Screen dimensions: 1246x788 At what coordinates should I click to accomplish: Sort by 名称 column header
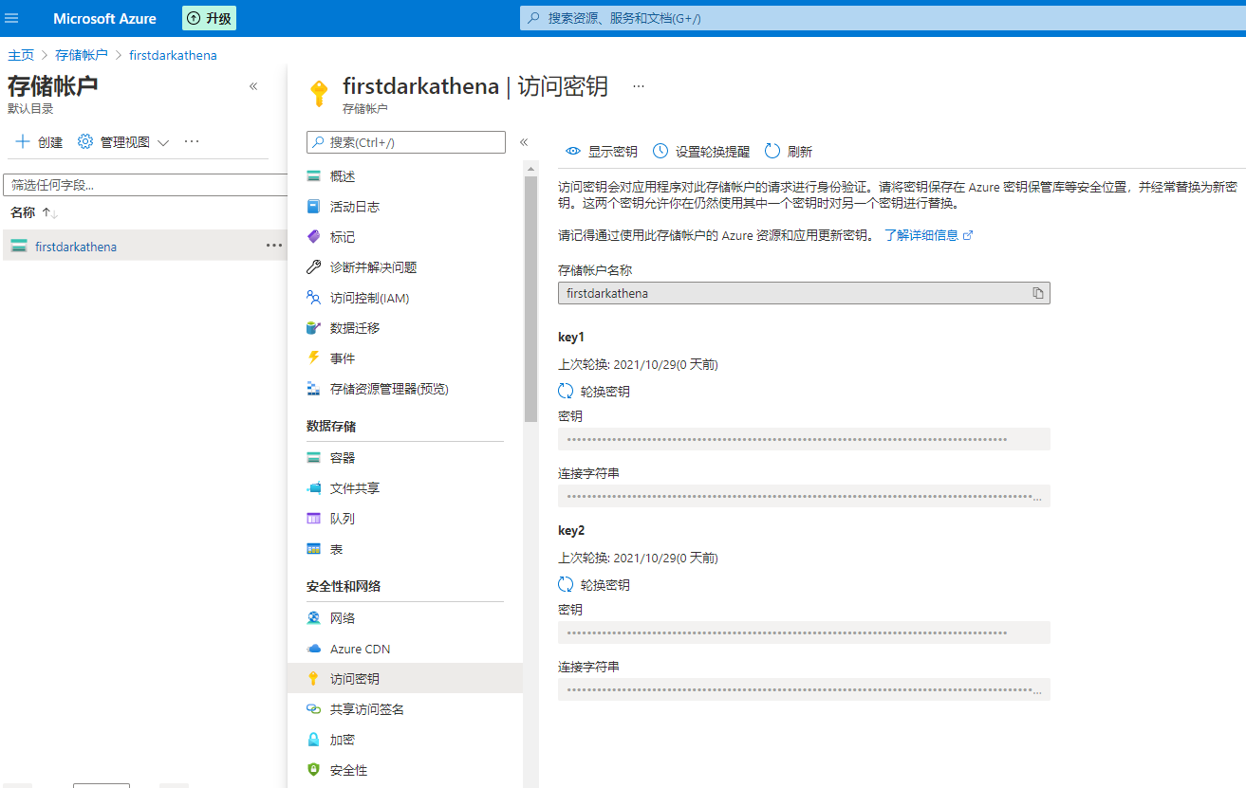(34, 212)
